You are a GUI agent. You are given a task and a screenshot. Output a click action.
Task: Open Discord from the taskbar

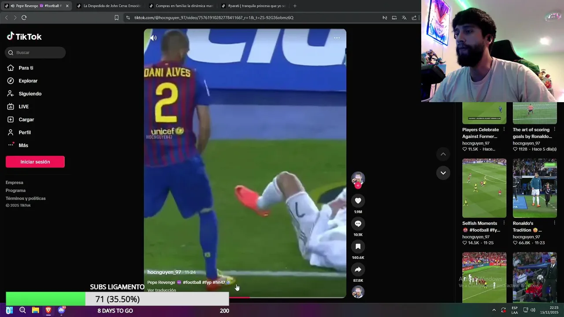(x=61, y=310)
